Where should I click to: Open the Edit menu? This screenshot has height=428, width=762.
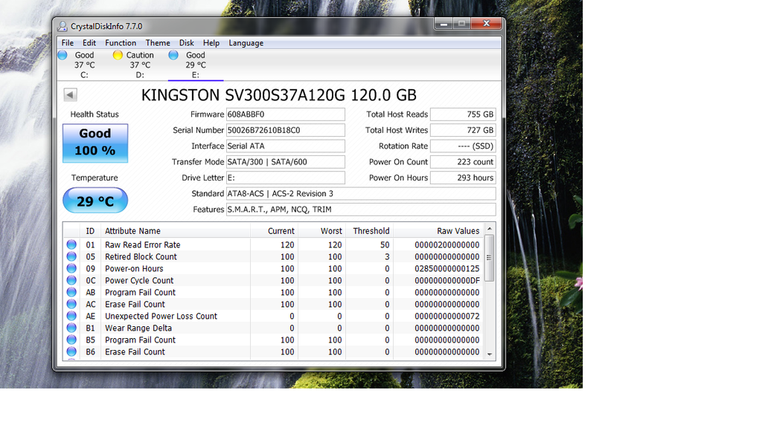(x=89, y=42)
